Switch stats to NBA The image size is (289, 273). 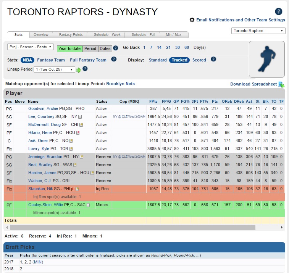pos(27,60)
